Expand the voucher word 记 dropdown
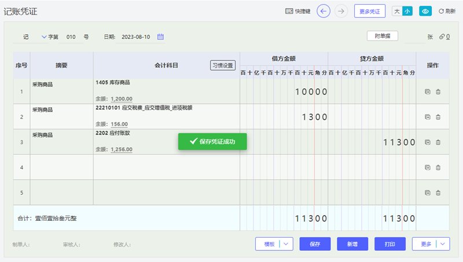Screen dimensions: 463x262 [44, 37]
